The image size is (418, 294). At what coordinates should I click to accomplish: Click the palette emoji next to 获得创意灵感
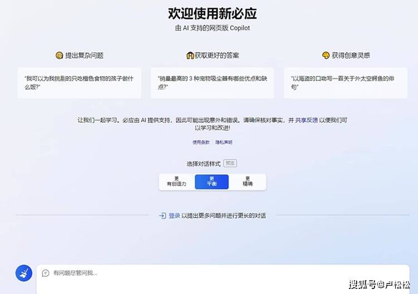coord(326,55)
